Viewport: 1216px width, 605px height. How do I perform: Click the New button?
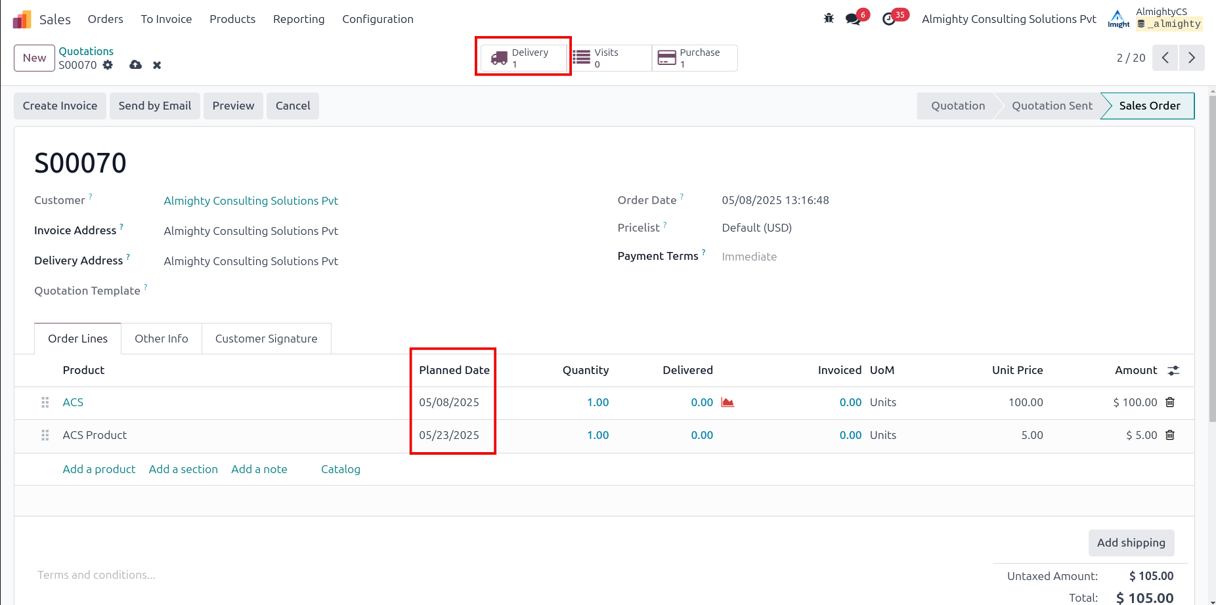click(34, 58)
